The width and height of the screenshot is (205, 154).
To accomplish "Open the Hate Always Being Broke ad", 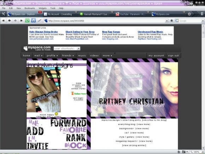I will tap(43, 32).
